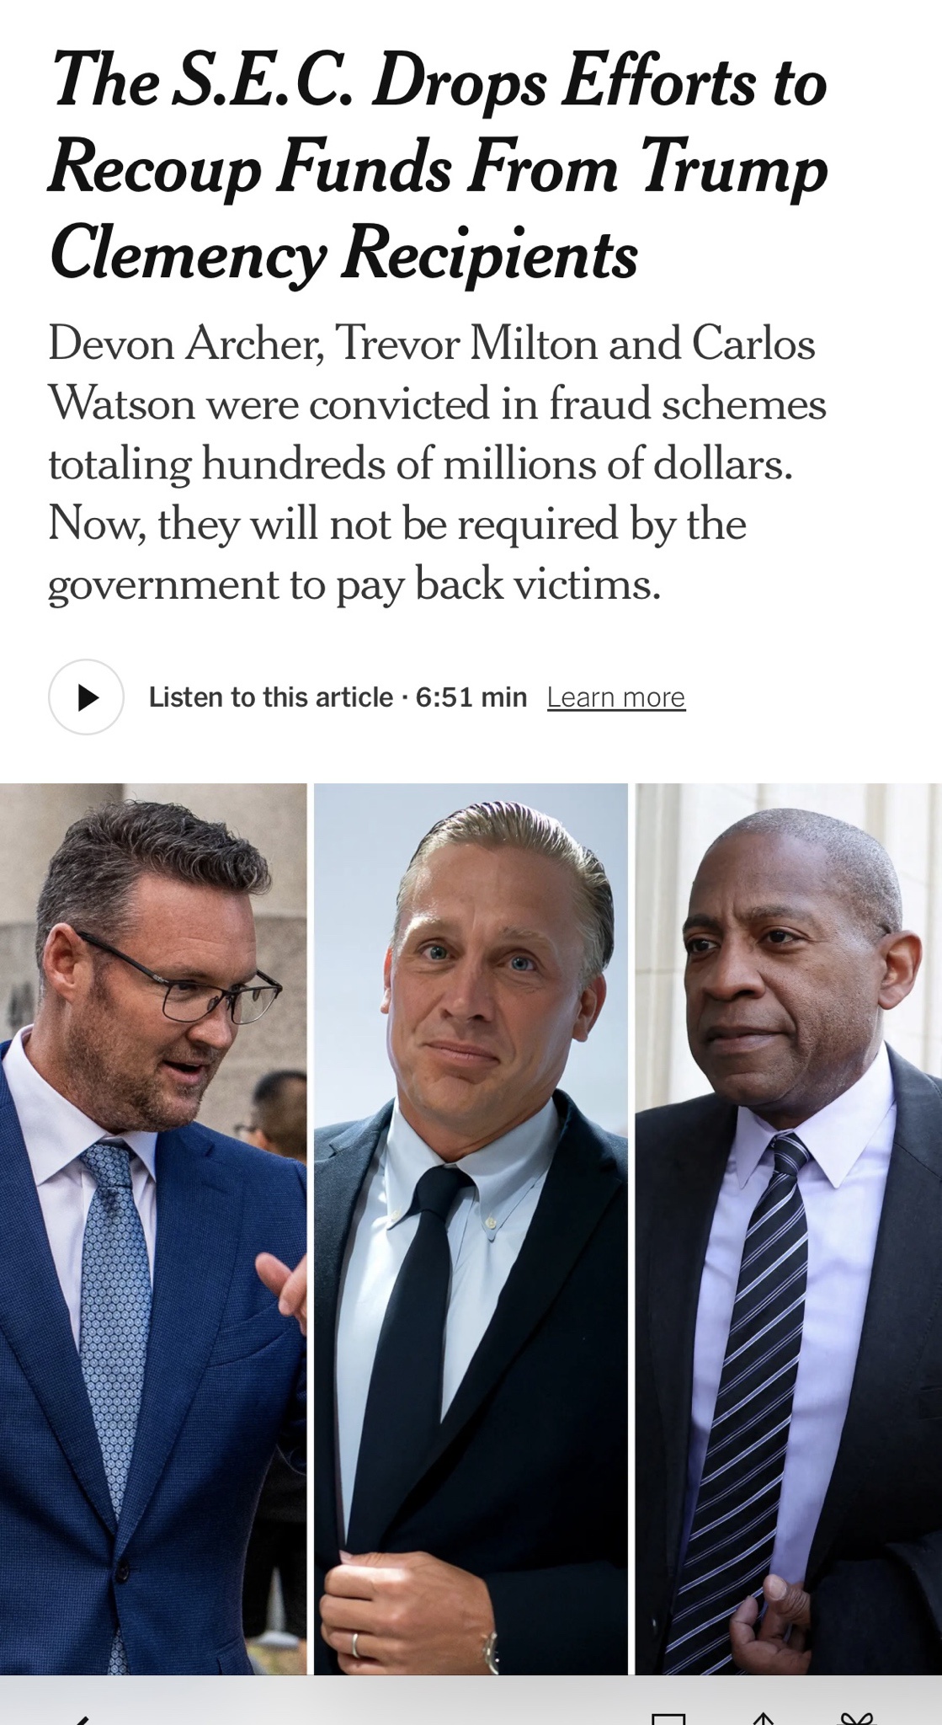This screenshot has width=942, height=1725.
Task: Tap the word 'Trump' in the headline
Action: tap(734, 169)
